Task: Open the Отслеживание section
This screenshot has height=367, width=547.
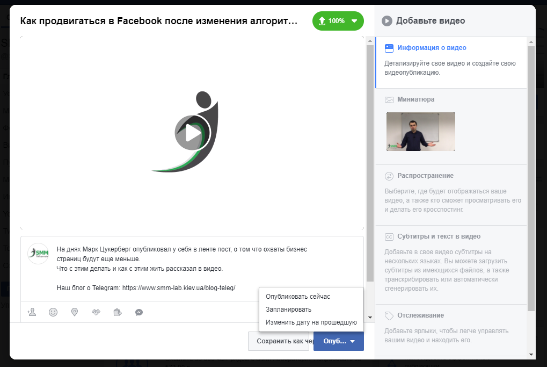Action: pos(451,330)
